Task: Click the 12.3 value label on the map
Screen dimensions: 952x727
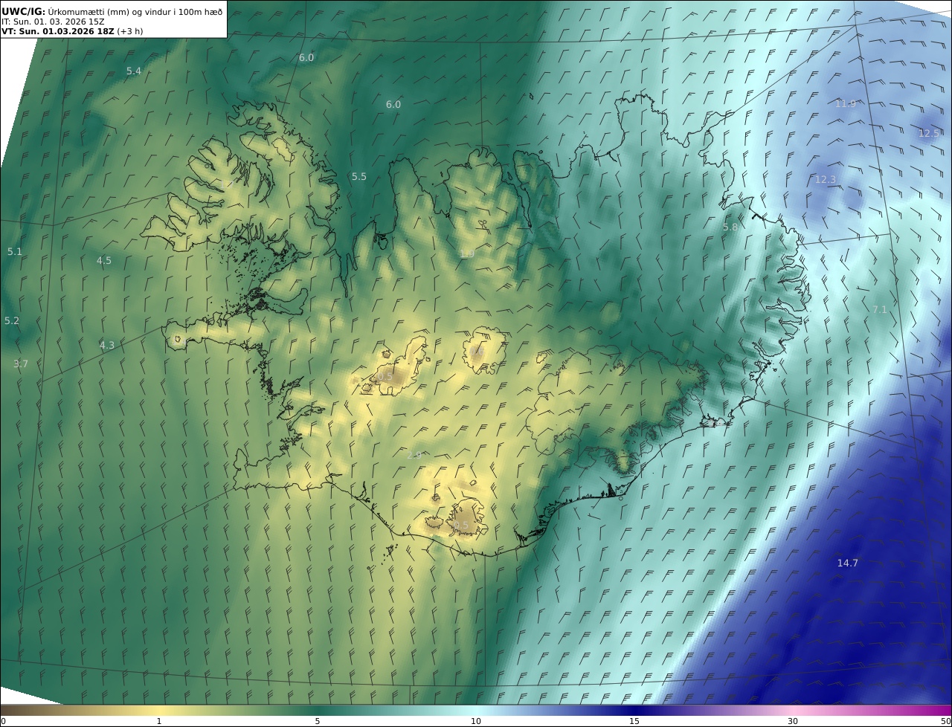Action: (x=826, y=179)
